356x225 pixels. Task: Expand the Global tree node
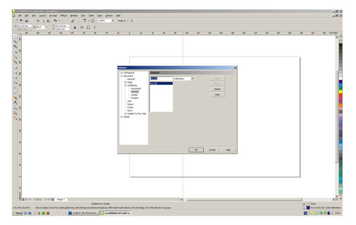pos(122,117)
